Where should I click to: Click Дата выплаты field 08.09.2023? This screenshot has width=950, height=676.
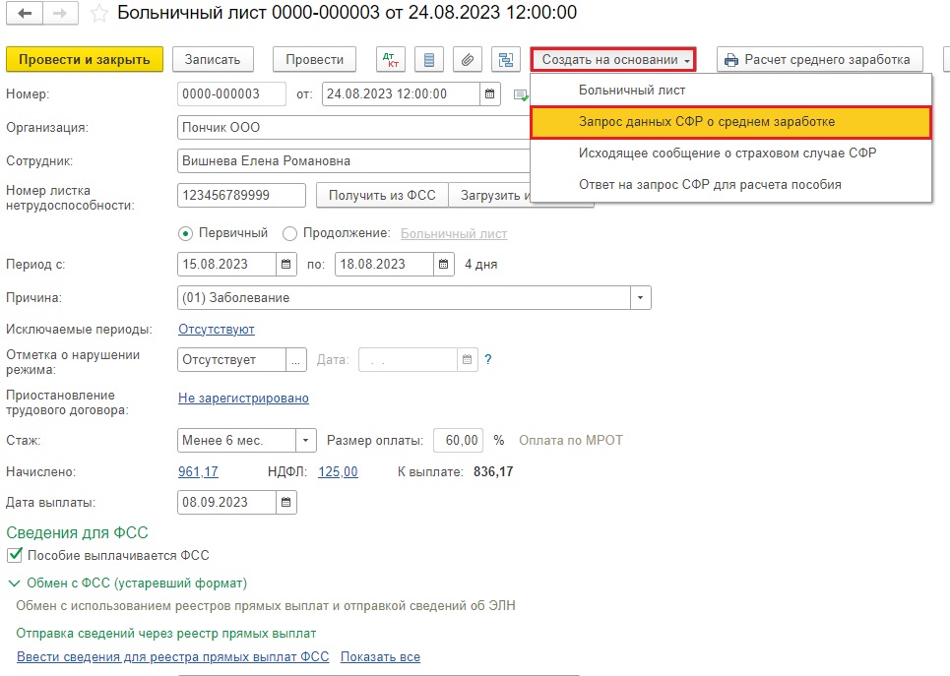click(226, 502)
